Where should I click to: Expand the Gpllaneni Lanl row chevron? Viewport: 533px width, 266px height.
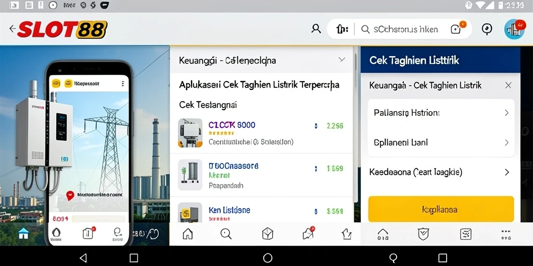tap(506, 142)
